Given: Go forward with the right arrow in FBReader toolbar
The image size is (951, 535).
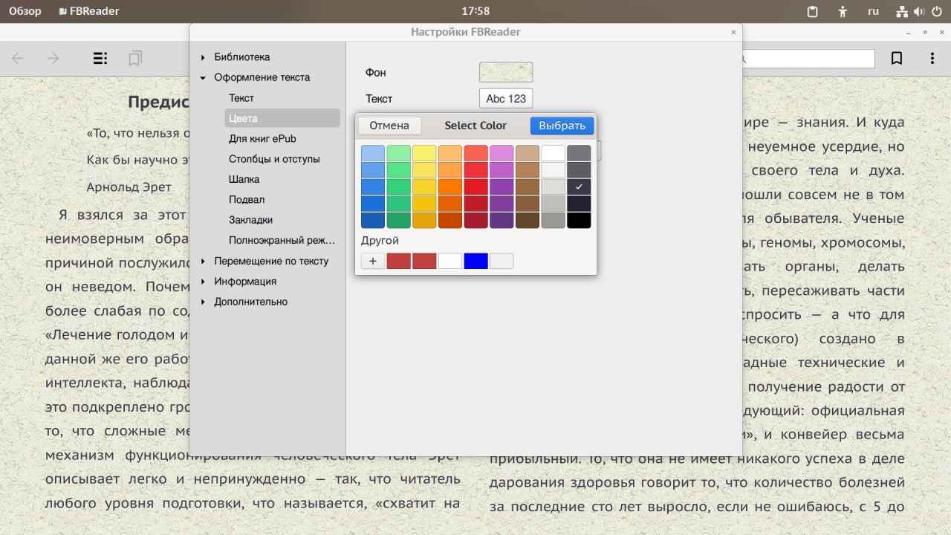Looking at the screenshot, I should click(53, 58).
